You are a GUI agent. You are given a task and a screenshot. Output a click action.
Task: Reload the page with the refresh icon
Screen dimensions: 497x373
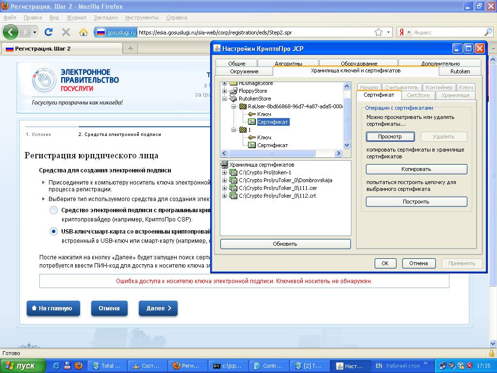[48, 32]
